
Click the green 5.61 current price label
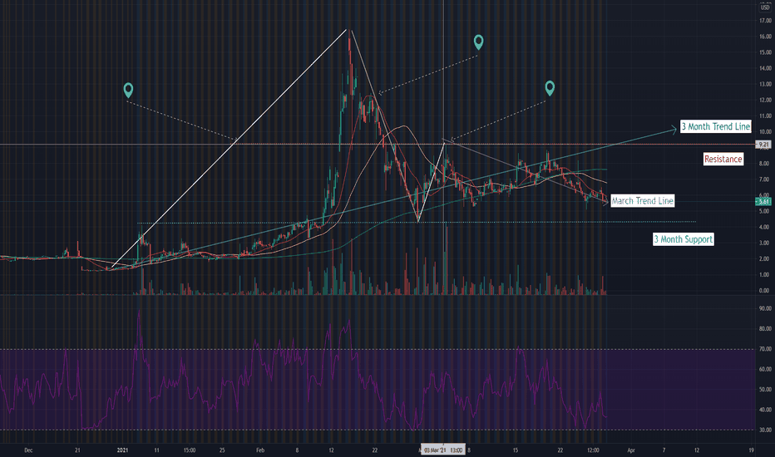pos(764,202)
